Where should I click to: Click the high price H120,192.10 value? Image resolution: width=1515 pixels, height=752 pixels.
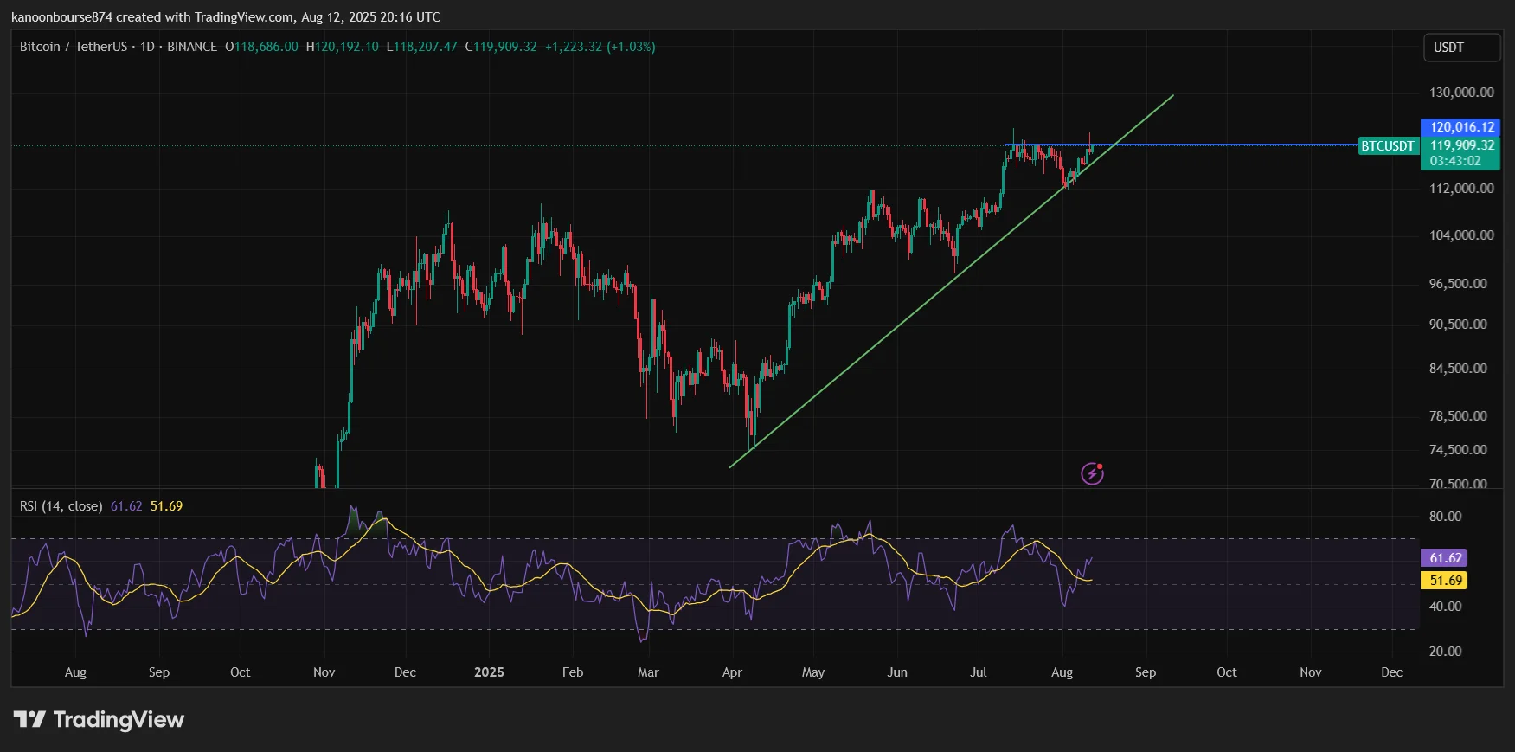(343, 47)
